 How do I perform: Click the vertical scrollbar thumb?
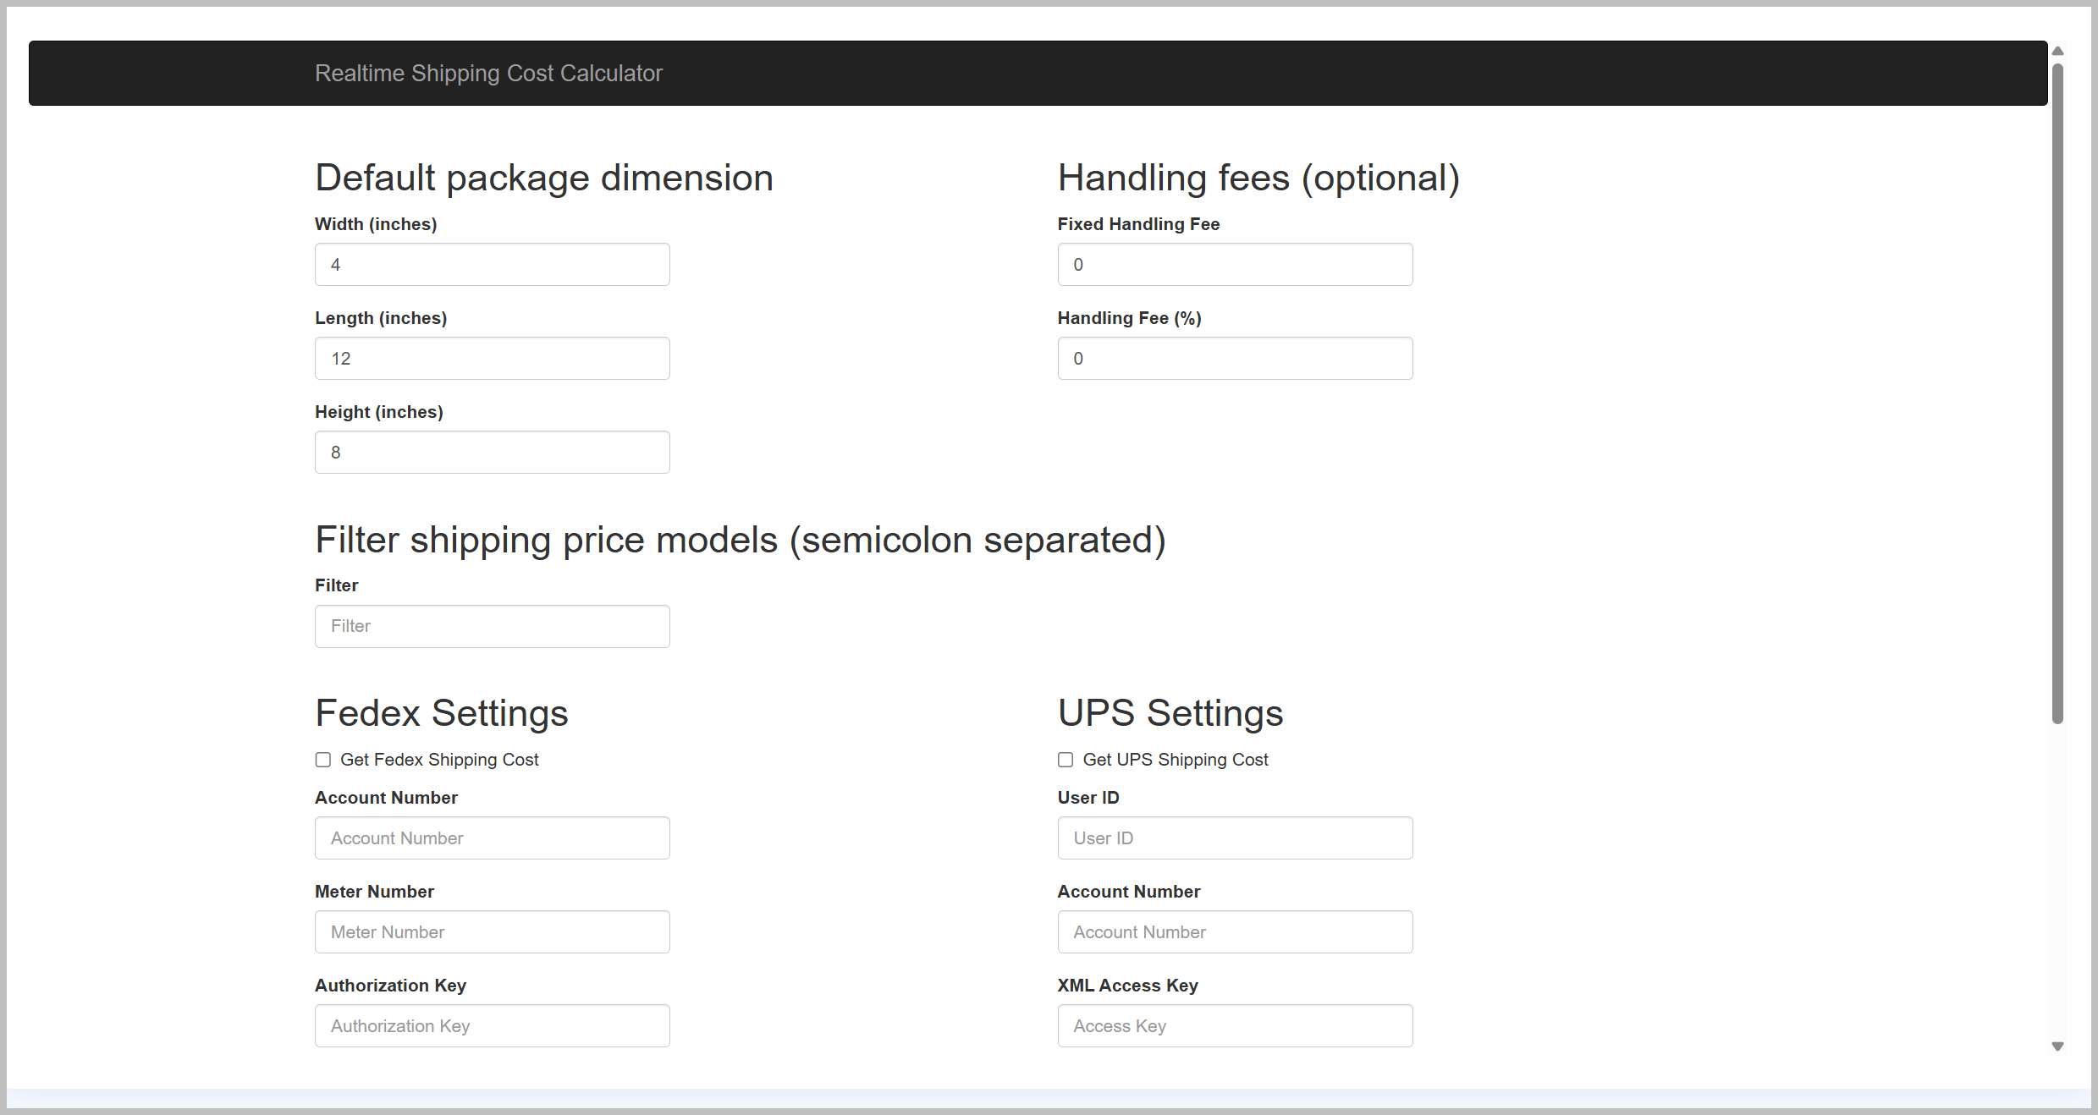click(x=2057, y=393)
